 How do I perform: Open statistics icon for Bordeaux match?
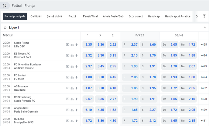click(x=72, y=66)
